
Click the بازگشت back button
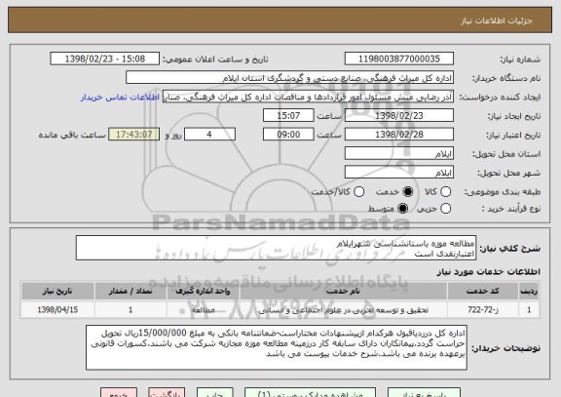click(167, 393)
